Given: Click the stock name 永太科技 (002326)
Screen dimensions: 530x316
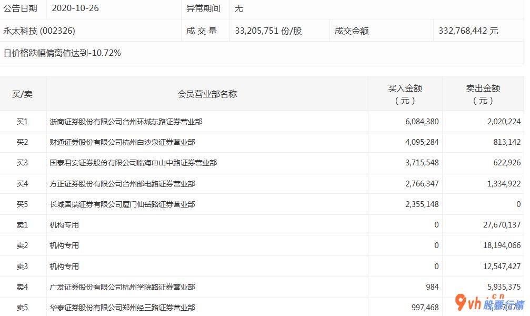Looking at the screenshot, I should click(39, 31).
